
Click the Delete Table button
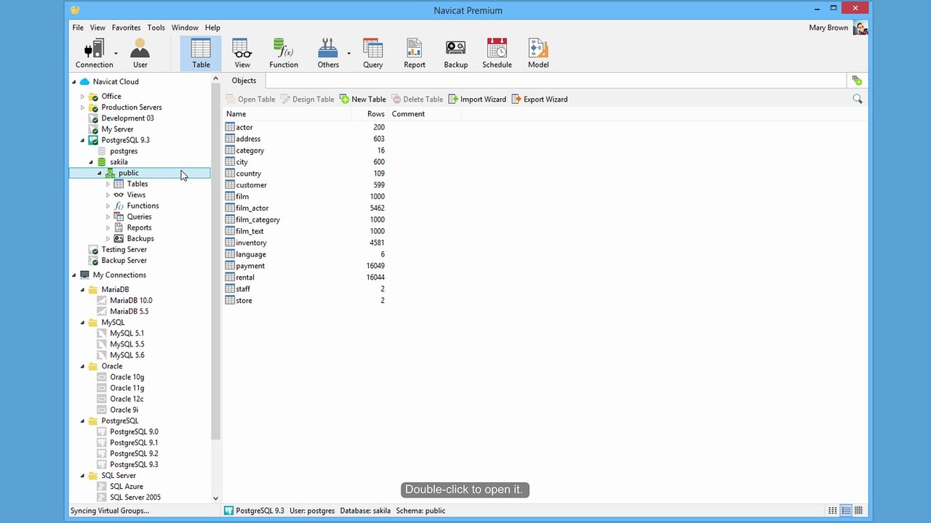(x=417, y=99)
